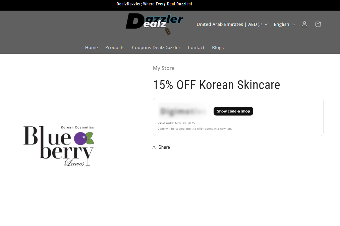340x226 pixels.
Task: Go to the Home menu item
Action: point(91,47)
